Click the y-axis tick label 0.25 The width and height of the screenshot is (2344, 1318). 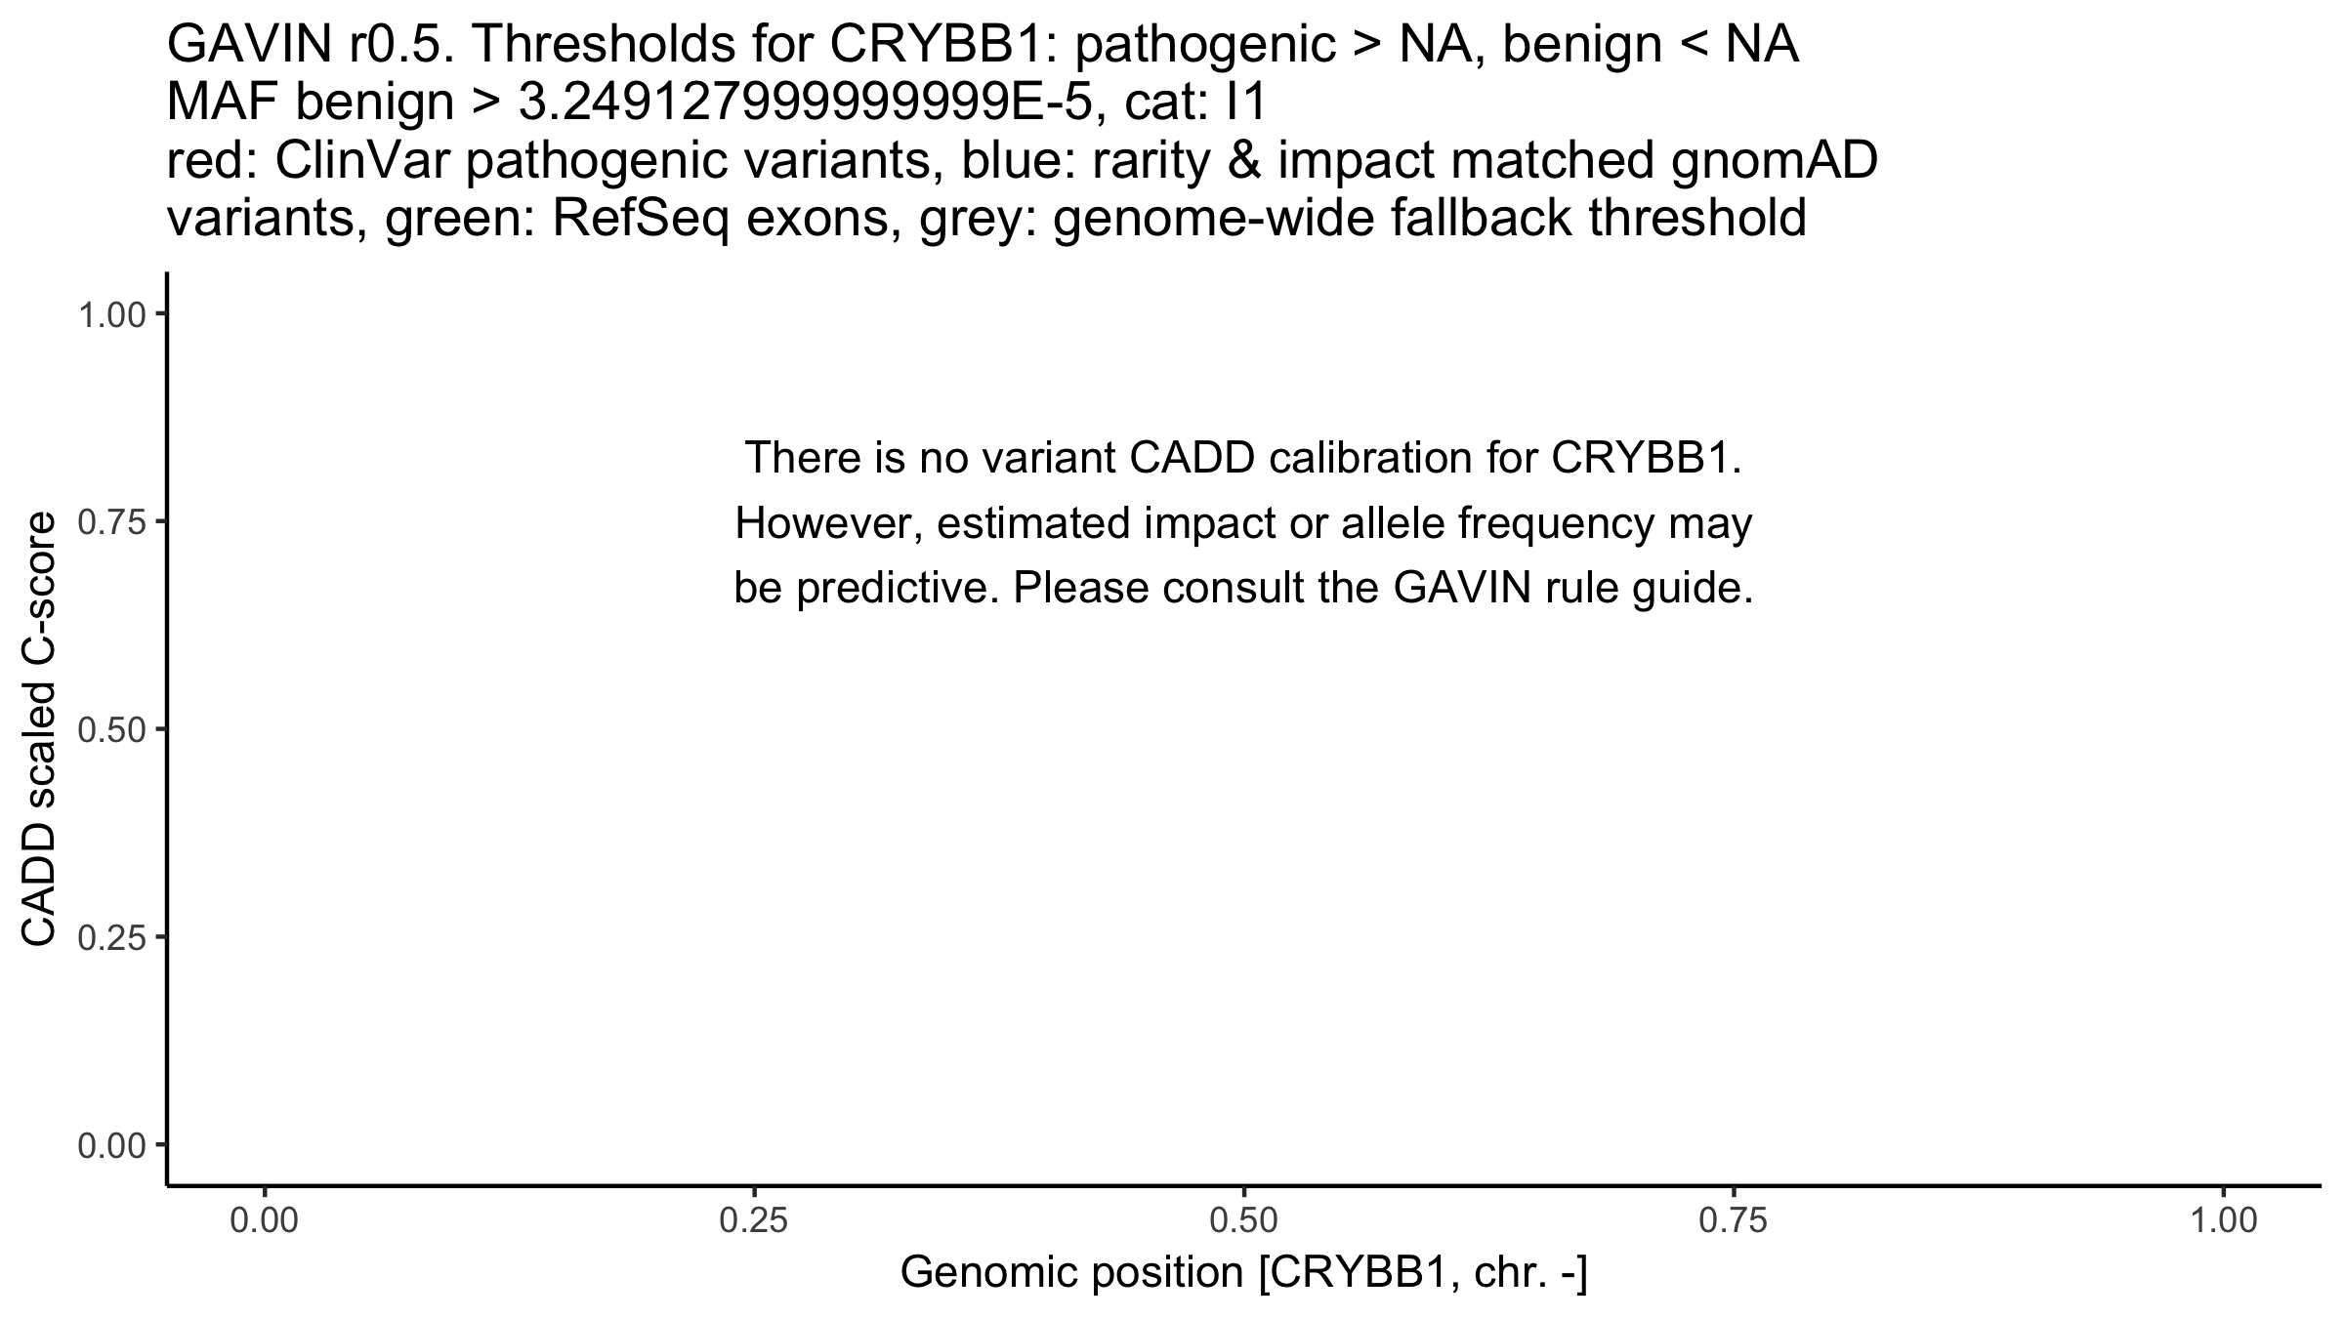click(x=110, y=937)
